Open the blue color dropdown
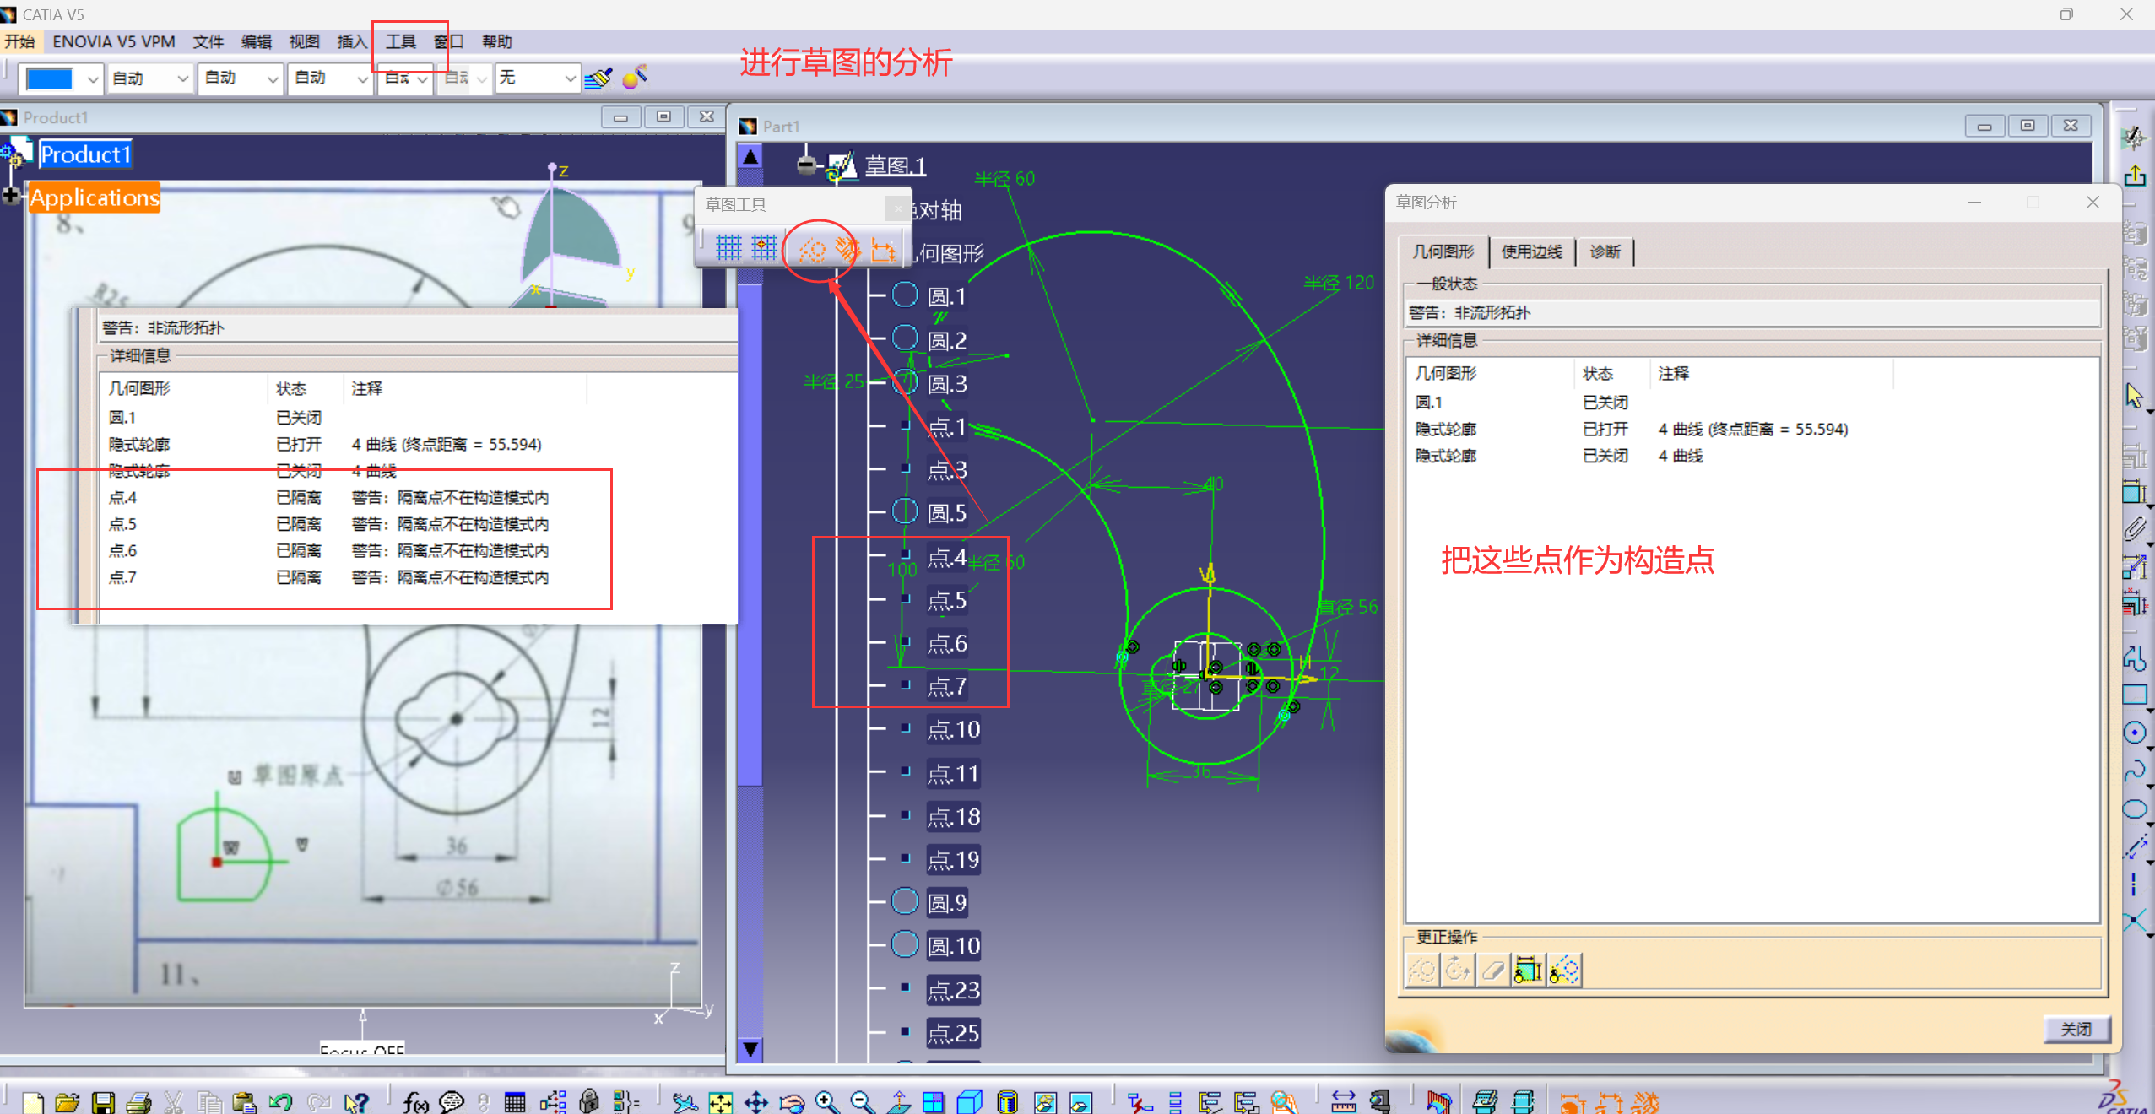2155x1114 pixels. (93, 78)
